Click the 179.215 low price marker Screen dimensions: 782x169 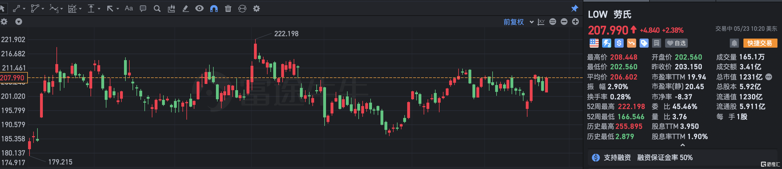(x=60, y=162)
